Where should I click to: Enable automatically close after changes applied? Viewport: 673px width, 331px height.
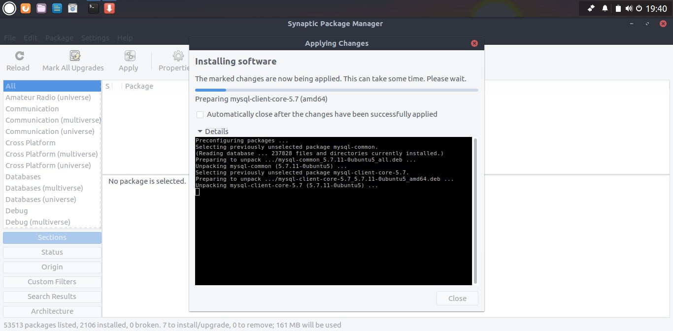[200, 114]
